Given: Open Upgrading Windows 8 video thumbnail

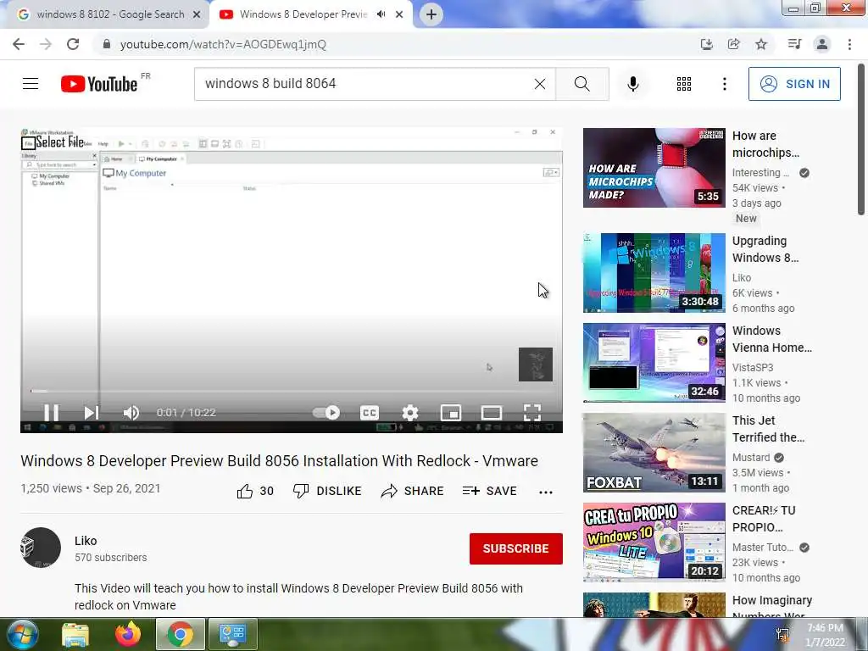Looking at the screenshot, I should [x=654, y=273].
